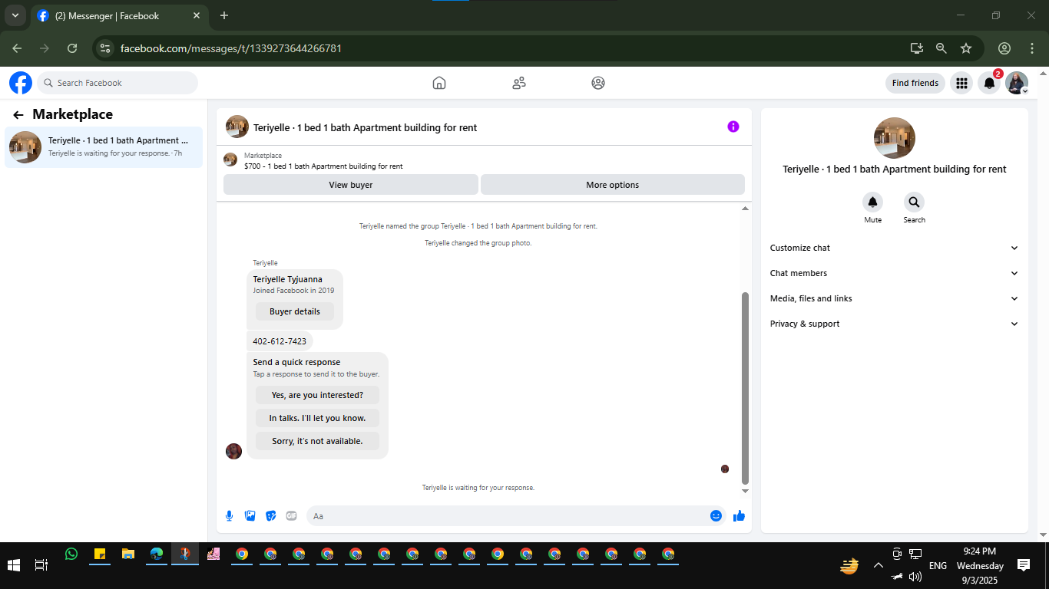Screen dimensions: 1049x589
Task: Reload the Facebook page
Action: click(x=72, y=48)
